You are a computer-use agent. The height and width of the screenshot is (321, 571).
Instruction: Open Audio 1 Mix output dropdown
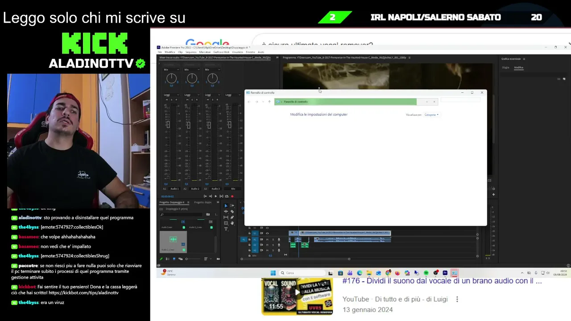pos(171,70)
